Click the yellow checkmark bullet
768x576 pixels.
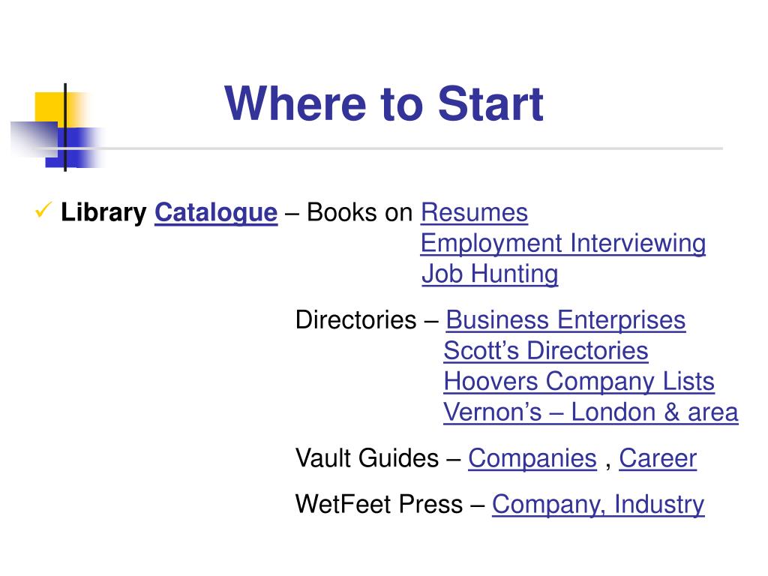coord(43,211)
